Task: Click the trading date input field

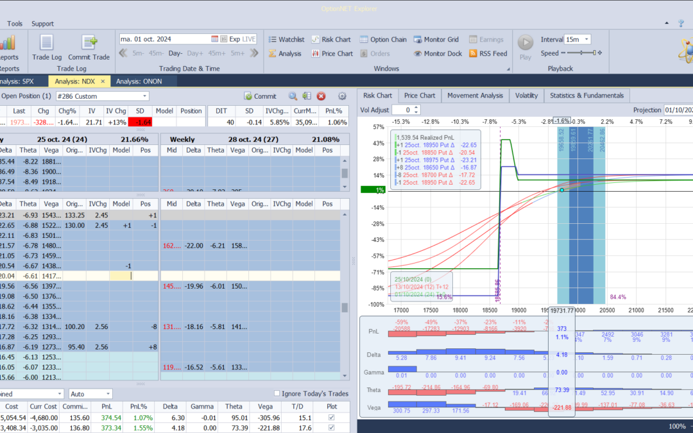Action: pos(164,39)
